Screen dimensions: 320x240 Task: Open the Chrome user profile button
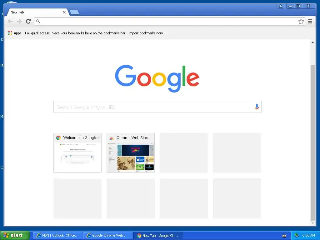(281, 6)
